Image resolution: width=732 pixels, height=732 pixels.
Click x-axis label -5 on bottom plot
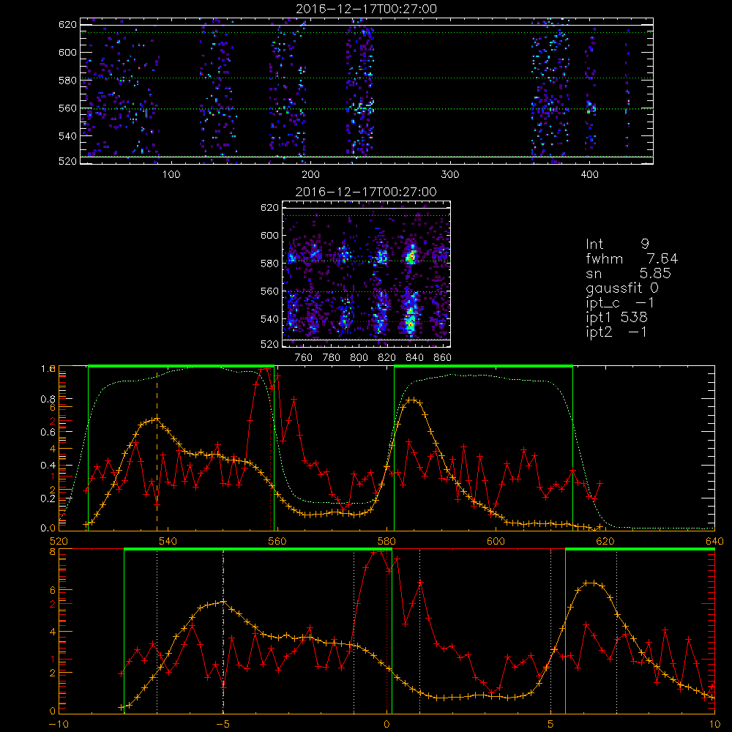pyautogui.click(x=223, y=724)
